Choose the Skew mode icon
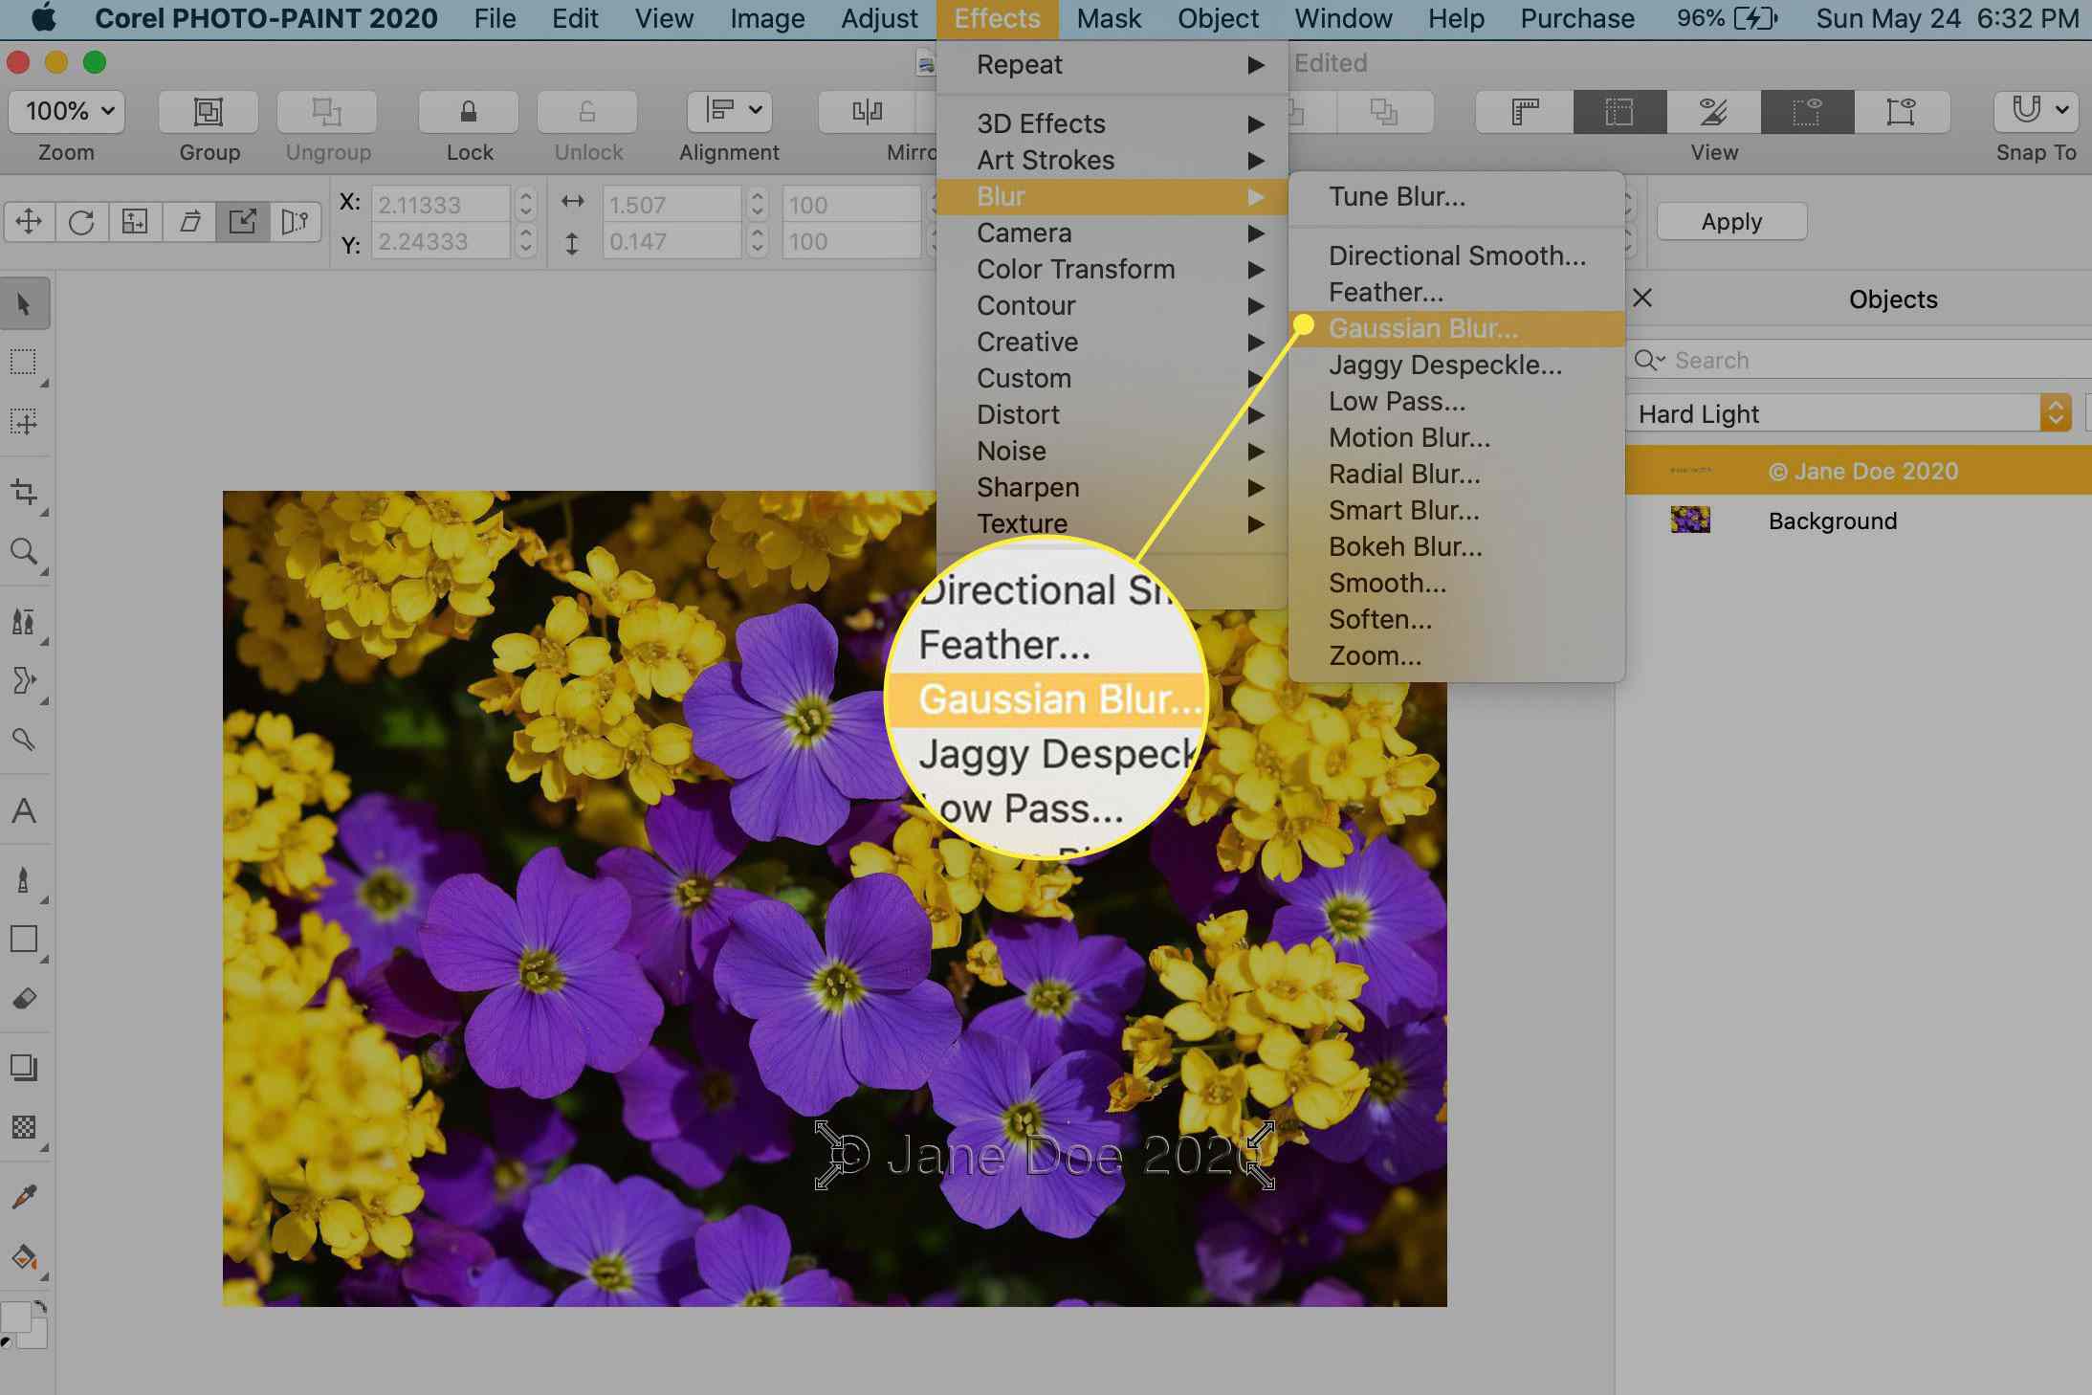Screen dimensions: 2092x1395 point(189,222)
